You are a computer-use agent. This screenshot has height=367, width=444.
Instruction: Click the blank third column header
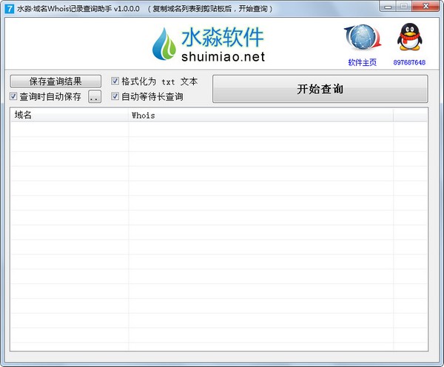pyautogui.click(x=410, y=115)
